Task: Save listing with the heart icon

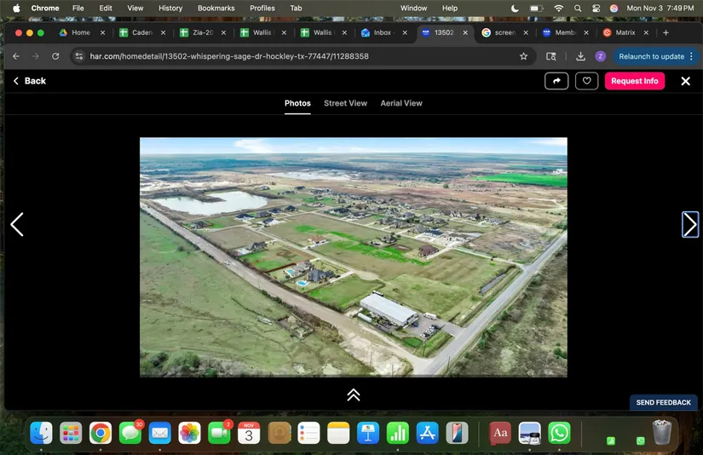Action: pos(586,81)
